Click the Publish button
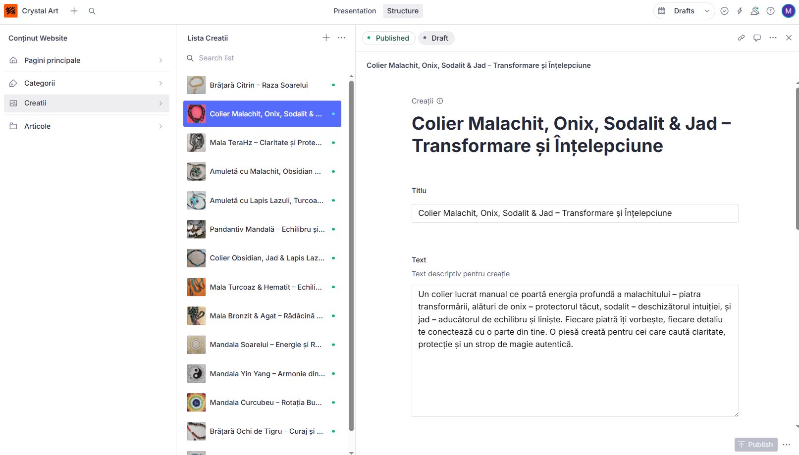This screenshot has width=799, height=455. click(756, 445)
